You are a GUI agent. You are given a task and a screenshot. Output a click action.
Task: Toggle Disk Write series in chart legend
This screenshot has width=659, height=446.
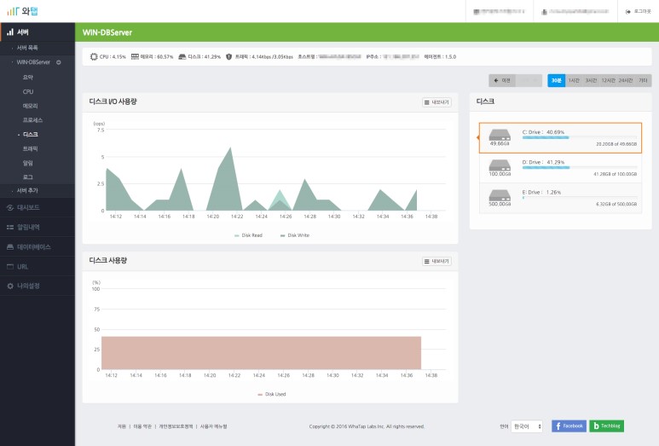pos(294,235)
